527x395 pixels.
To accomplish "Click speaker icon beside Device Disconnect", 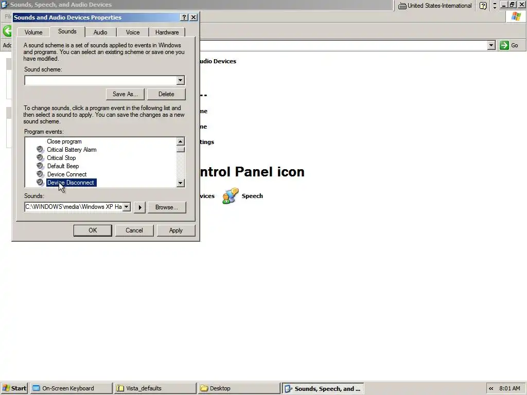I will 40,183.
